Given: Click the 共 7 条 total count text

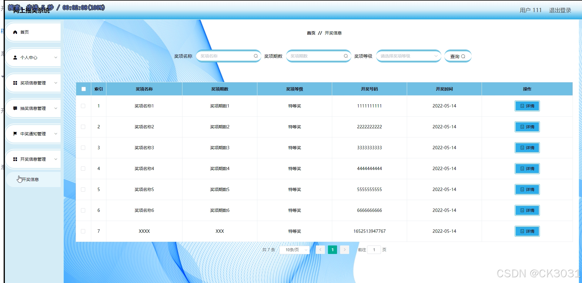Looking at the screenshot, I should point(269,250).
